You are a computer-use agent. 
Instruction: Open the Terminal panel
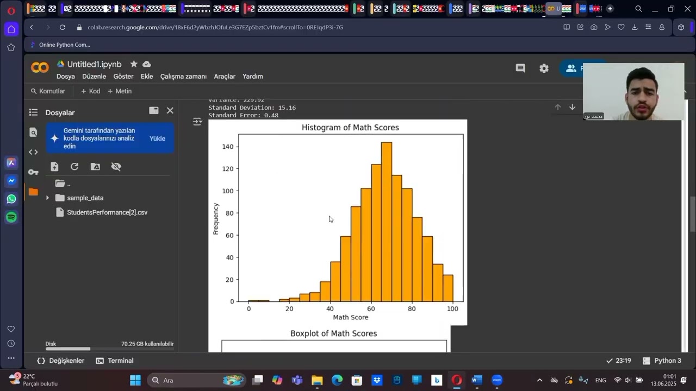(x=115, y=361)
